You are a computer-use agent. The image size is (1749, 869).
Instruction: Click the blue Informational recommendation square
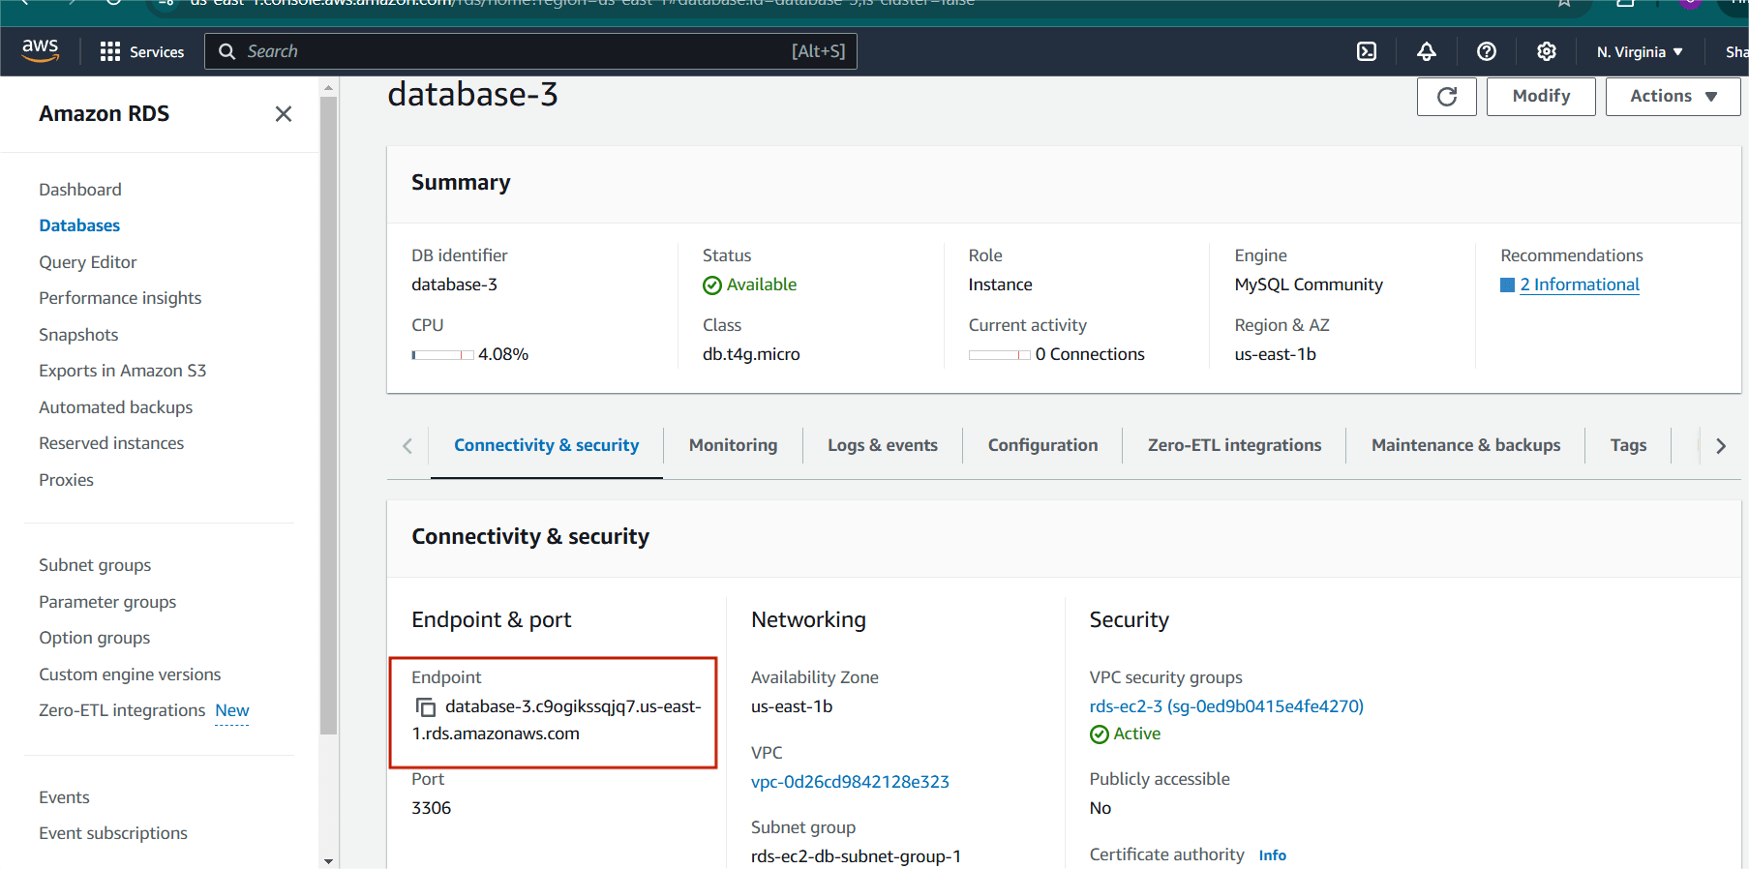1507,285
